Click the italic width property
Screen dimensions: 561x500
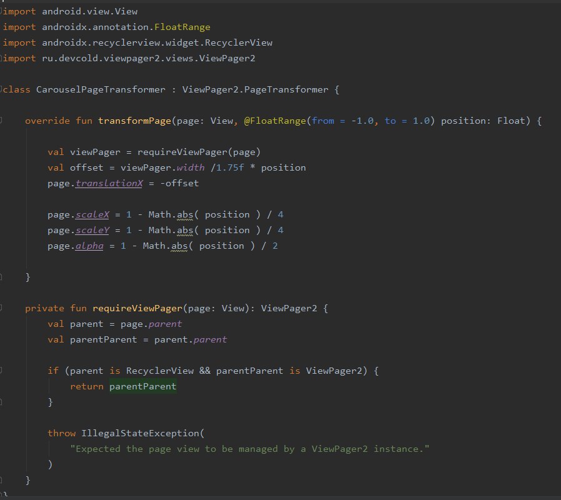tap(191, 168)
